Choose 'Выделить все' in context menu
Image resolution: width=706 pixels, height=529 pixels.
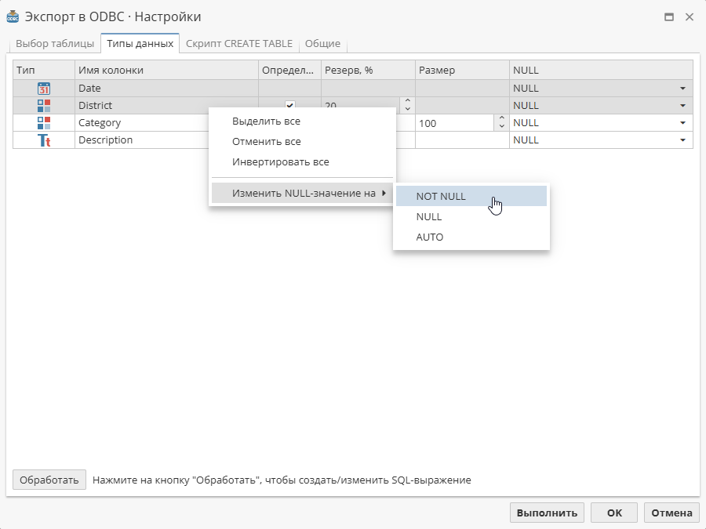click(302, 121)
